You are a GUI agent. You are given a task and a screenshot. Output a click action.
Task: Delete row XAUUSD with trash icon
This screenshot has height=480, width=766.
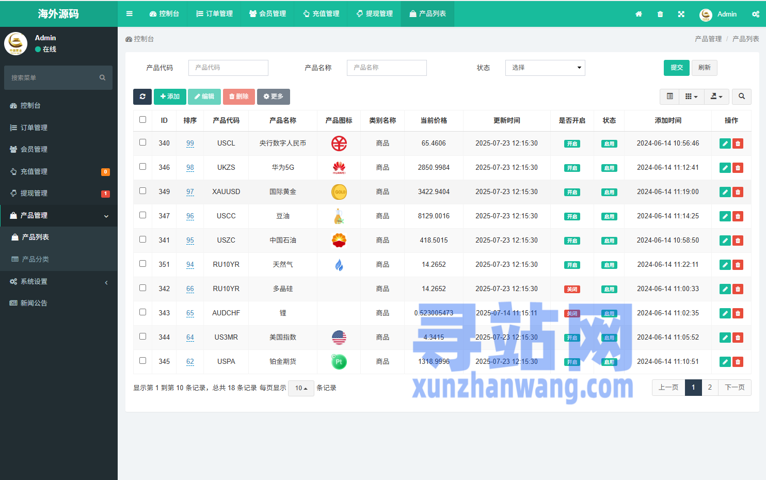tap(738, 192)
